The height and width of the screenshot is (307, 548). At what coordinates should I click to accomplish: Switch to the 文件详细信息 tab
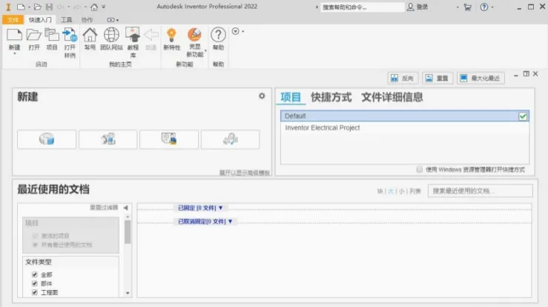[392, 97]
